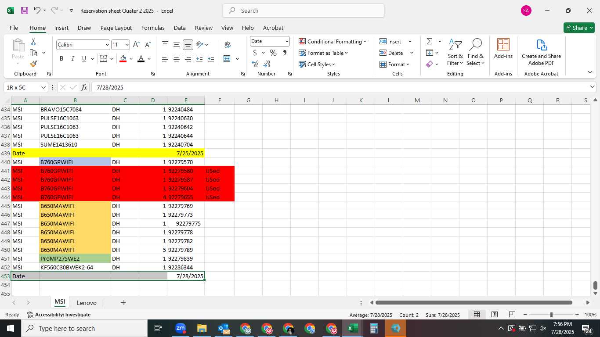Apply Comma Style format
Image resolution: width=600 pixels, height=337 pixels.
coord(285,53)
